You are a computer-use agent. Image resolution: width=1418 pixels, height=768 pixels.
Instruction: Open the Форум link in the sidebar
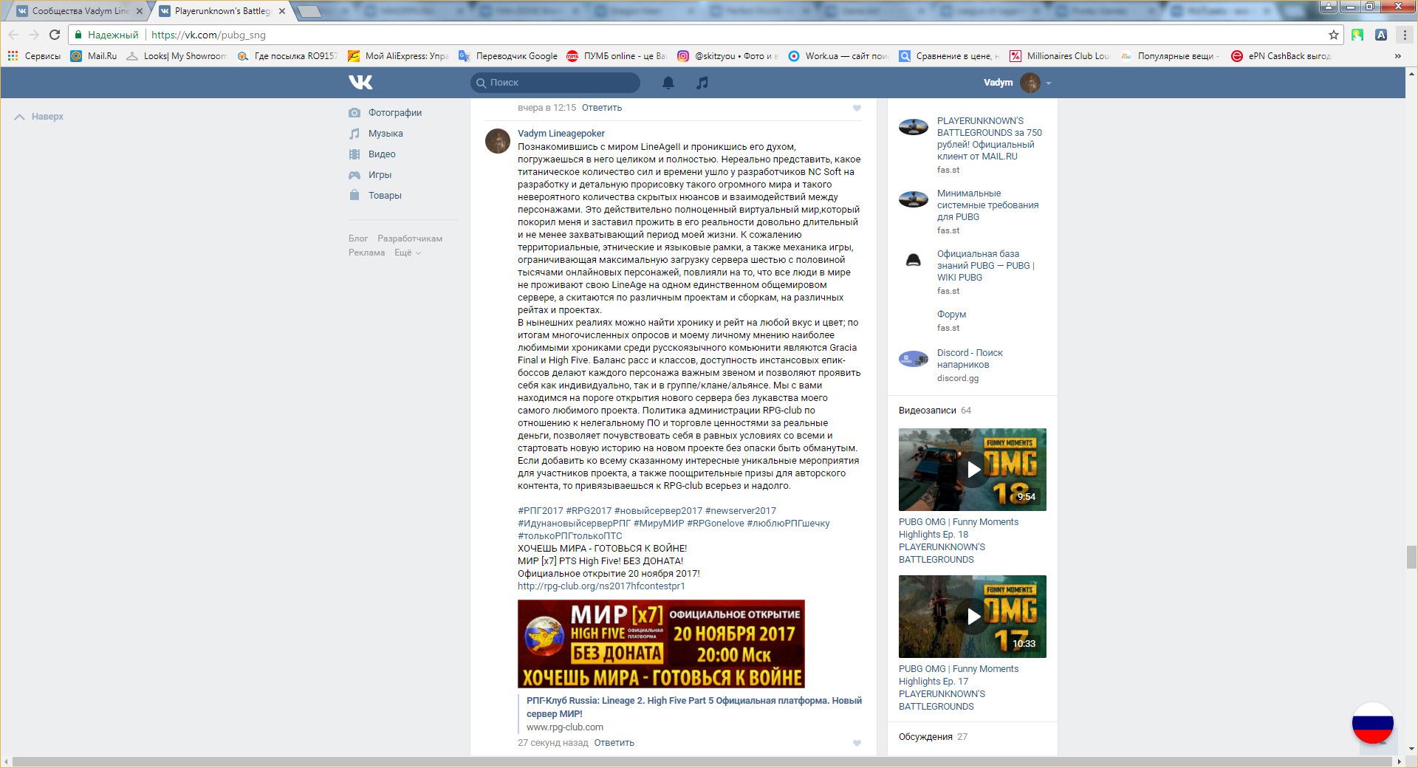click(951, 315)
